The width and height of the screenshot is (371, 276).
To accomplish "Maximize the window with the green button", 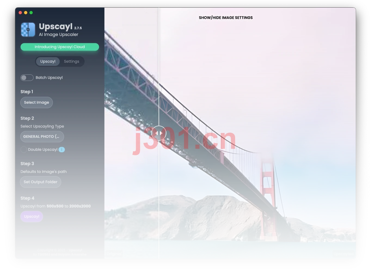I will point(31,13).
